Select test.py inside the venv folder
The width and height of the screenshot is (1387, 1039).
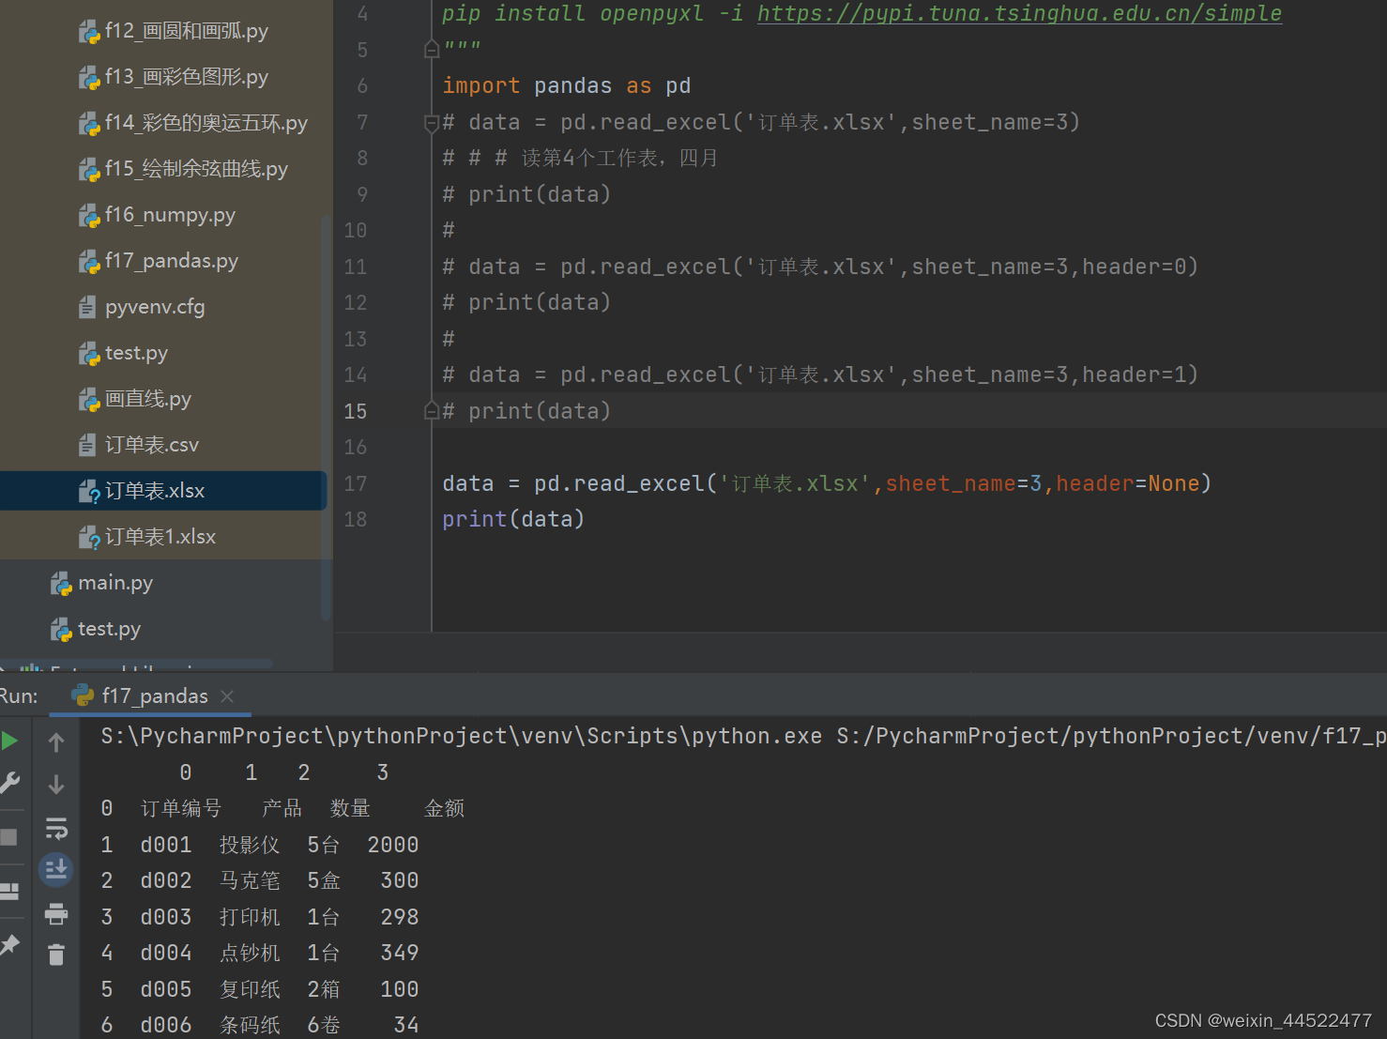point(136,353)
